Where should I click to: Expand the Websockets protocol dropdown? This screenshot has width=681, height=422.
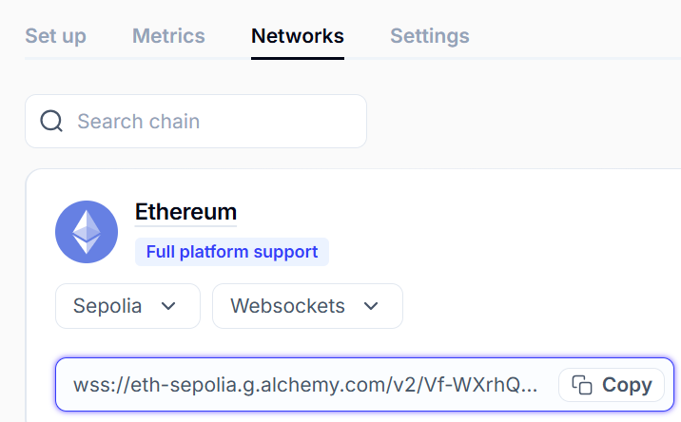307,306
